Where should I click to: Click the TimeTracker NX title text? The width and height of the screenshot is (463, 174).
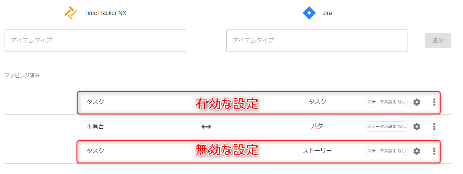pyautogui.click(x=105, y=13)
